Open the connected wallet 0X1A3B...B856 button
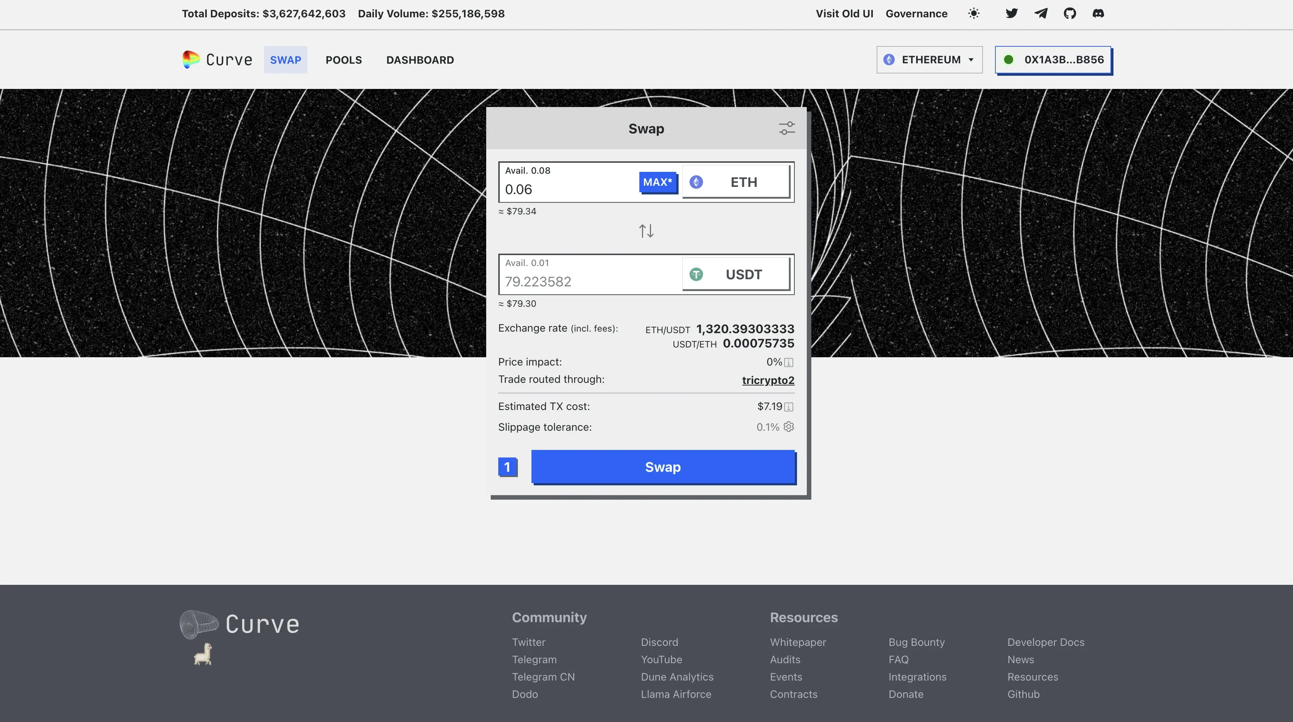1293x722 pixels. (1053, 60)
